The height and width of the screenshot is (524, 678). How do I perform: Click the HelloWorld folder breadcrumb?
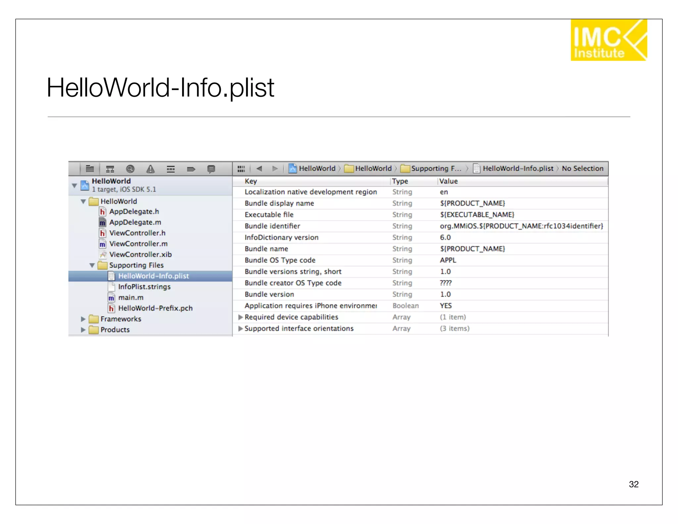368,169
